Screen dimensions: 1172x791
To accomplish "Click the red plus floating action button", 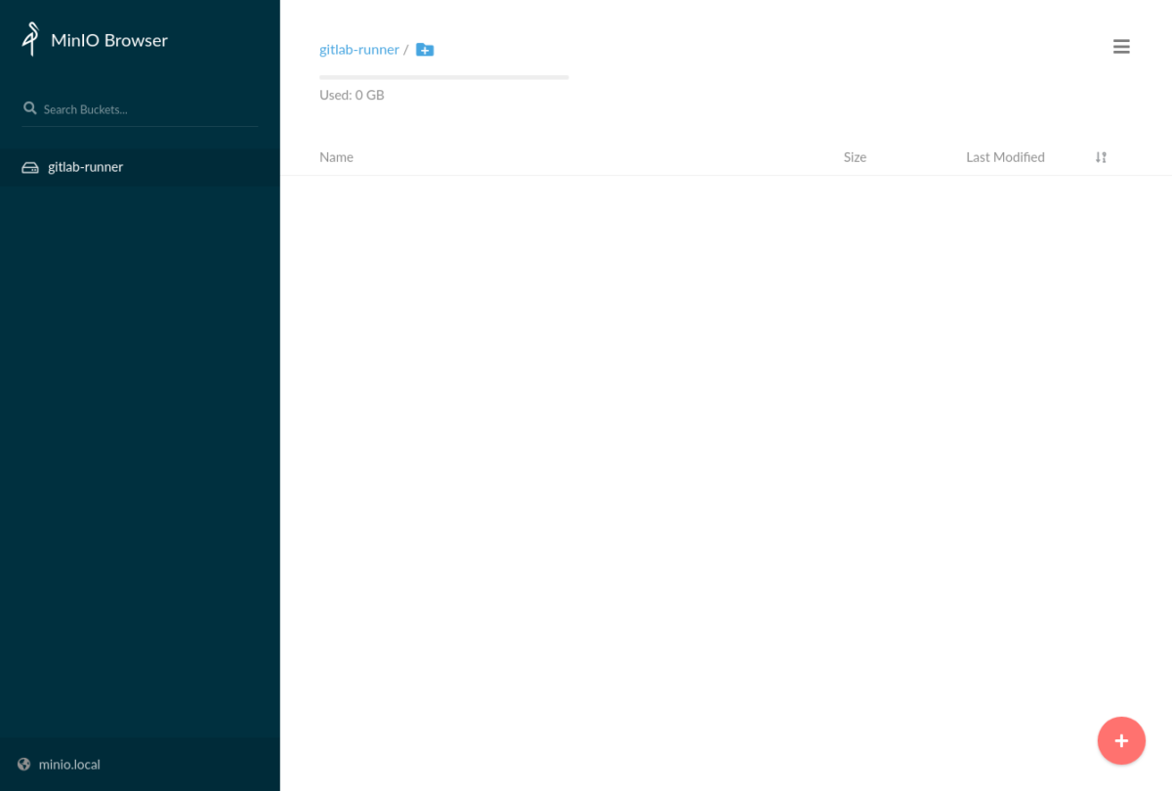I will coord(1121,740).
